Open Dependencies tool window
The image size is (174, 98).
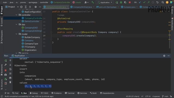coord(107,93)
